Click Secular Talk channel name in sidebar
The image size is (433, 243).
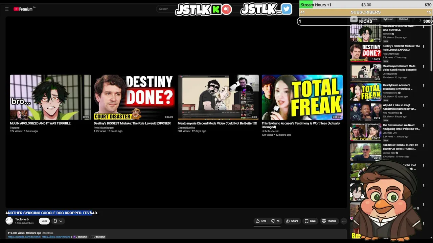389,153
